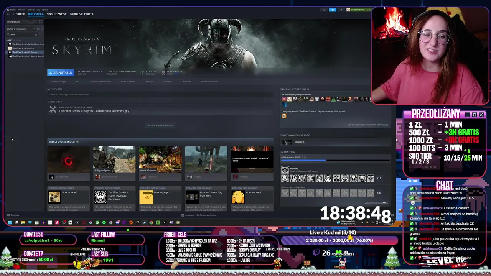Click the magnifier icon in library search
The height and width of the screenshot is (276, 491).
tap(8, 34)
